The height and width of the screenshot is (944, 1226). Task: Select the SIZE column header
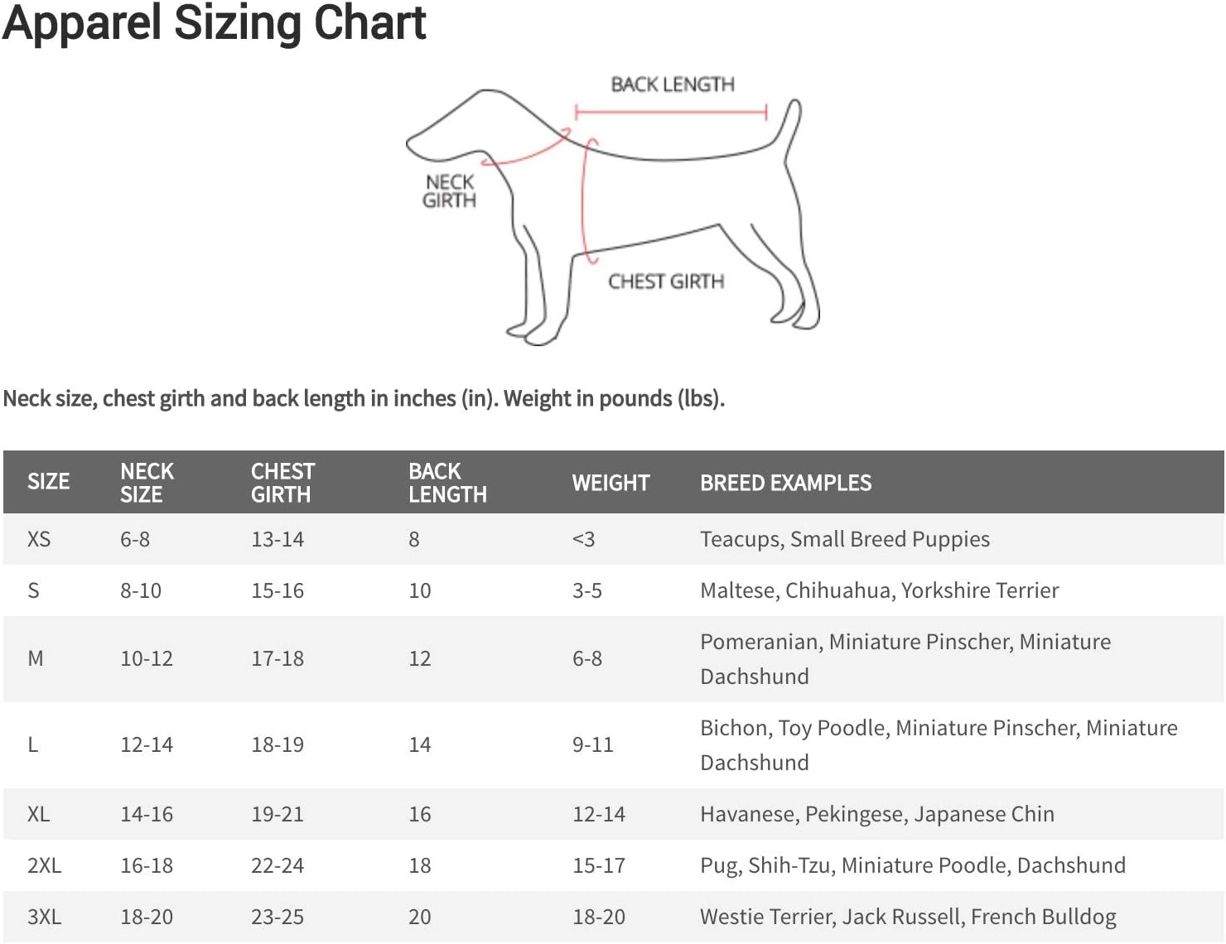pos(48,482)
